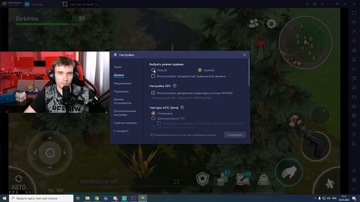Click the settings dialog vertical scrollbar

point(249,72)
